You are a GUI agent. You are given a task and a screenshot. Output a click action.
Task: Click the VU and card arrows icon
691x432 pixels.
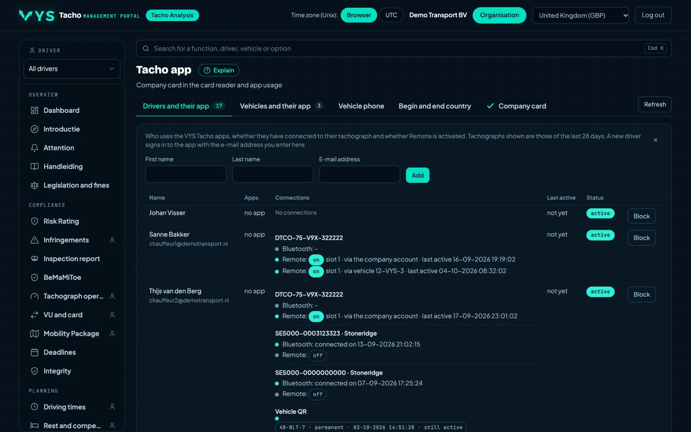pyautogui.click(x=35, y=315)
